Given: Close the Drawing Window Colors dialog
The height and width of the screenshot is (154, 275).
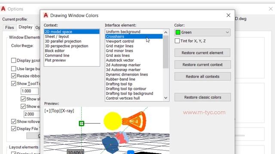Looking at the screenshot, I should click(228, 15).
